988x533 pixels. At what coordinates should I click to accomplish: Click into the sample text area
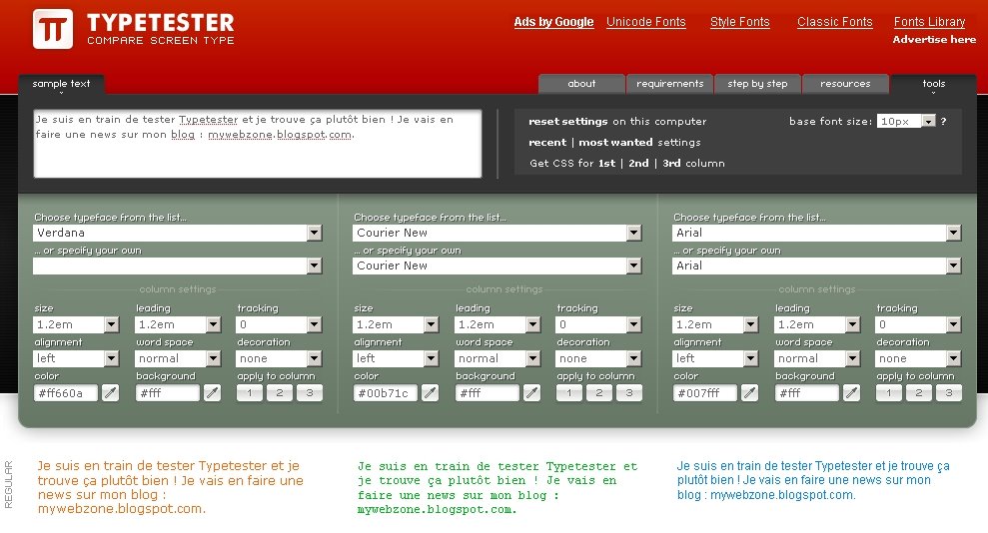[258, 144]
